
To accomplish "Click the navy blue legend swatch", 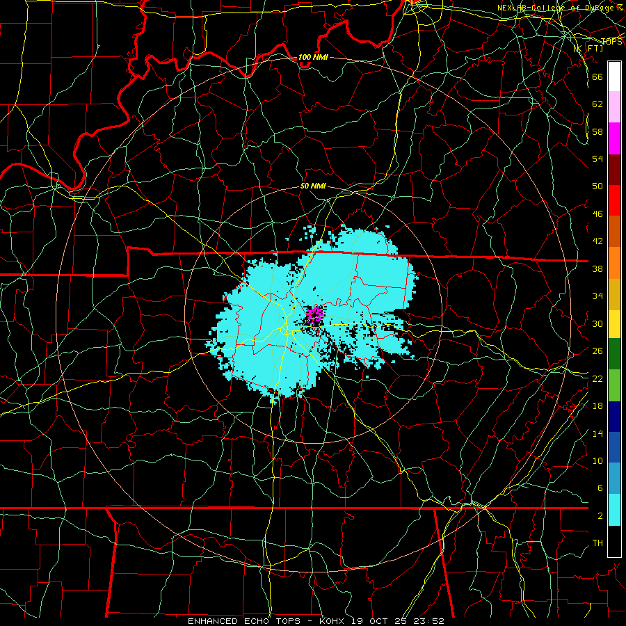I will pos(614,417).
